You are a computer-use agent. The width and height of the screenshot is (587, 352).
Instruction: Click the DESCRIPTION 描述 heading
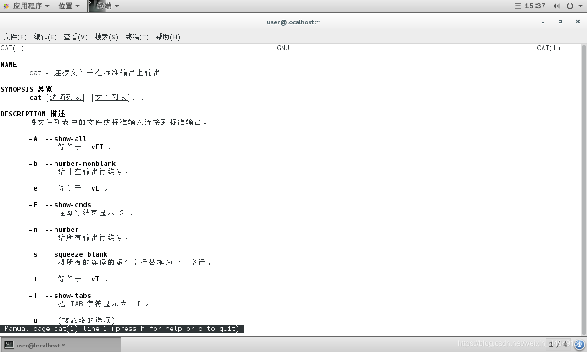[x=33, y=114]
